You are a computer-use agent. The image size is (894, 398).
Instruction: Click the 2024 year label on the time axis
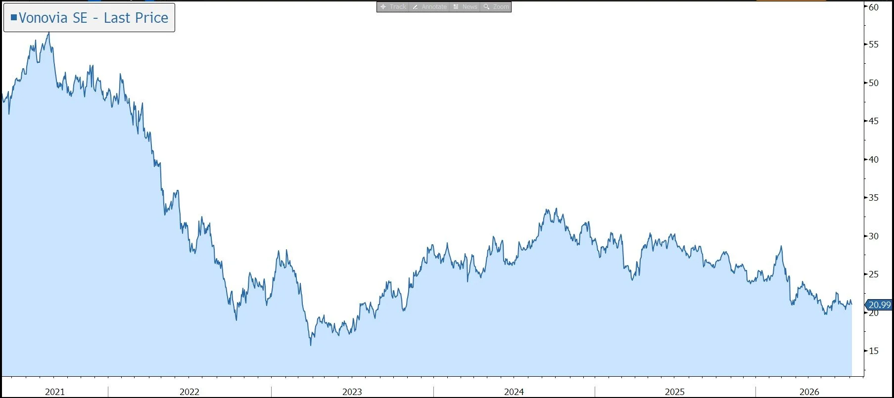514,392
